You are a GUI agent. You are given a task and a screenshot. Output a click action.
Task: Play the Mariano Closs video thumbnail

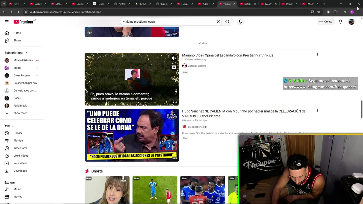(x=132, y=79)
